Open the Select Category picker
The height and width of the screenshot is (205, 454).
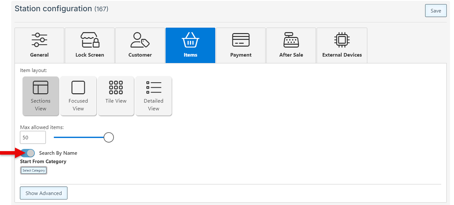(34, 171)
